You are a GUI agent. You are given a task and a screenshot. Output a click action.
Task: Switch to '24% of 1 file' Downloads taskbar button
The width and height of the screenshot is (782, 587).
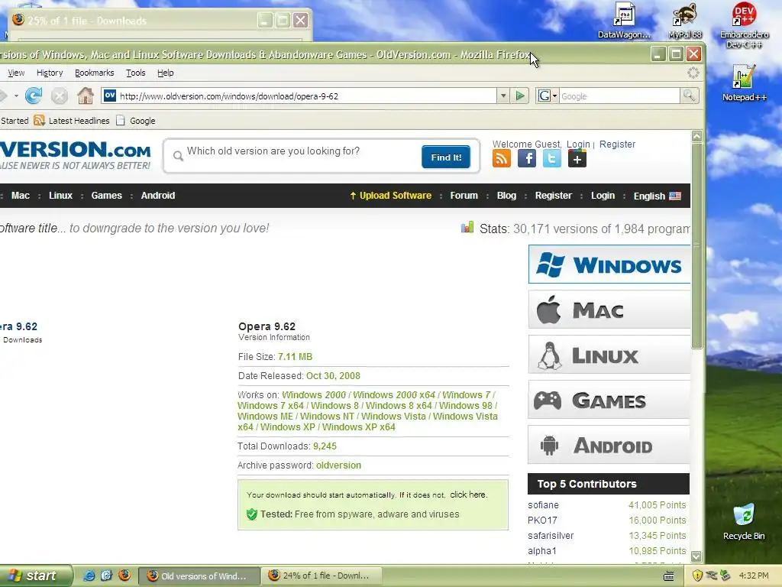tap(322, 576)
